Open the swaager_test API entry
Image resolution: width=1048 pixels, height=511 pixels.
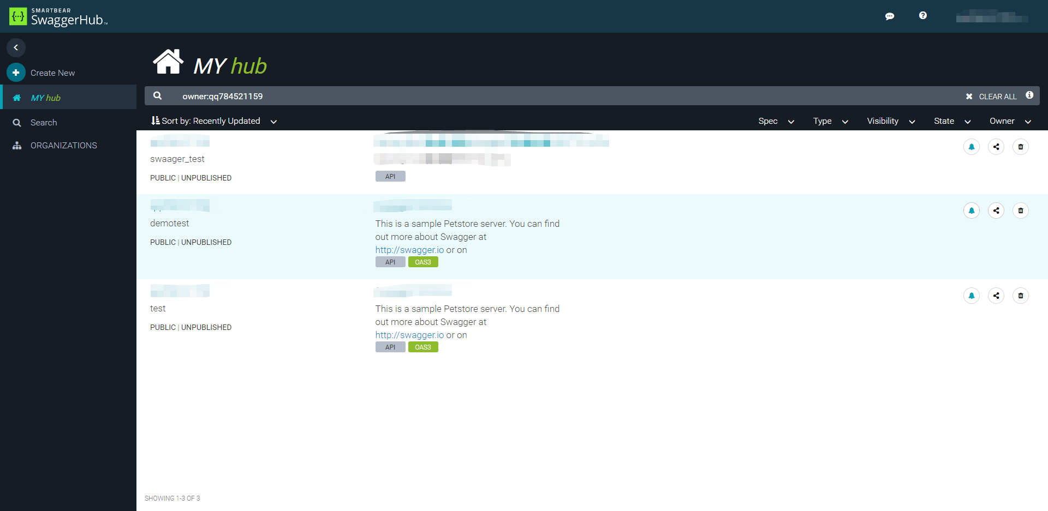(177, 159)
